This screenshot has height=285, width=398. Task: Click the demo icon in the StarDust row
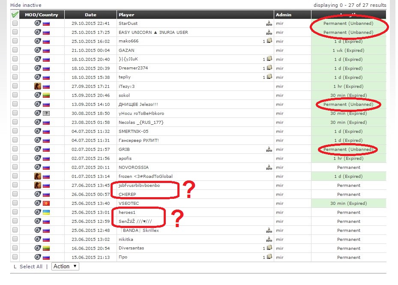click(x=269, y=24)
